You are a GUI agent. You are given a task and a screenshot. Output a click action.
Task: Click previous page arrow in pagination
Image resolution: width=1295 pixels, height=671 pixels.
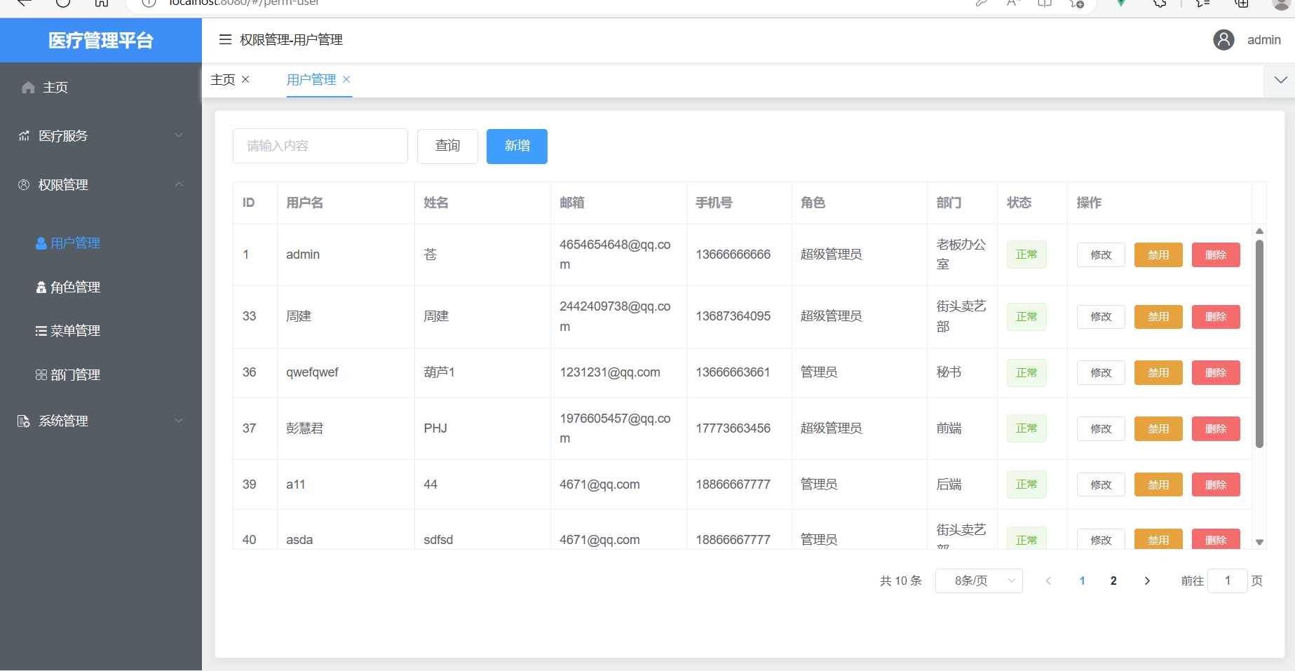(x=1048, y=581)
